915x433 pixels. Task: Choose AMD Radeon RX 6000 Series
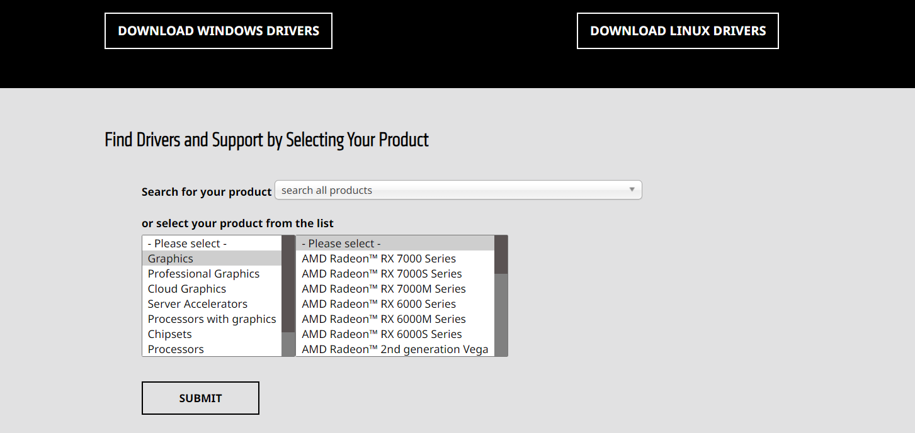(395, 304)
